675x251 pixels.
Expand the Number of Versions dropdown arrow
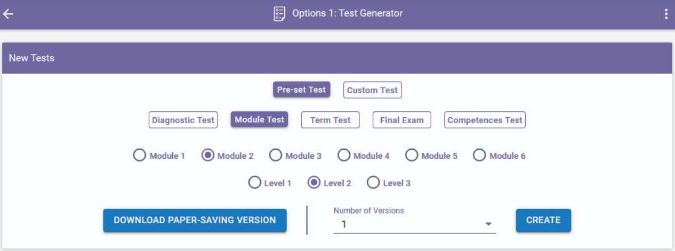point(488,224)
